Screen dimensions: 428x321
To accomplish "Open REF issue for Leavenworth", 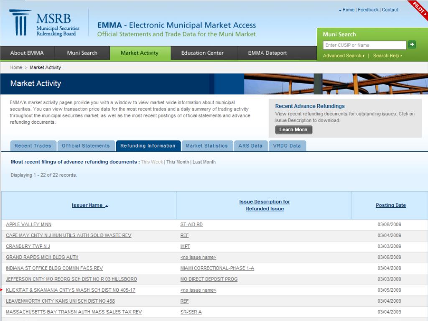I will (184, 301).
